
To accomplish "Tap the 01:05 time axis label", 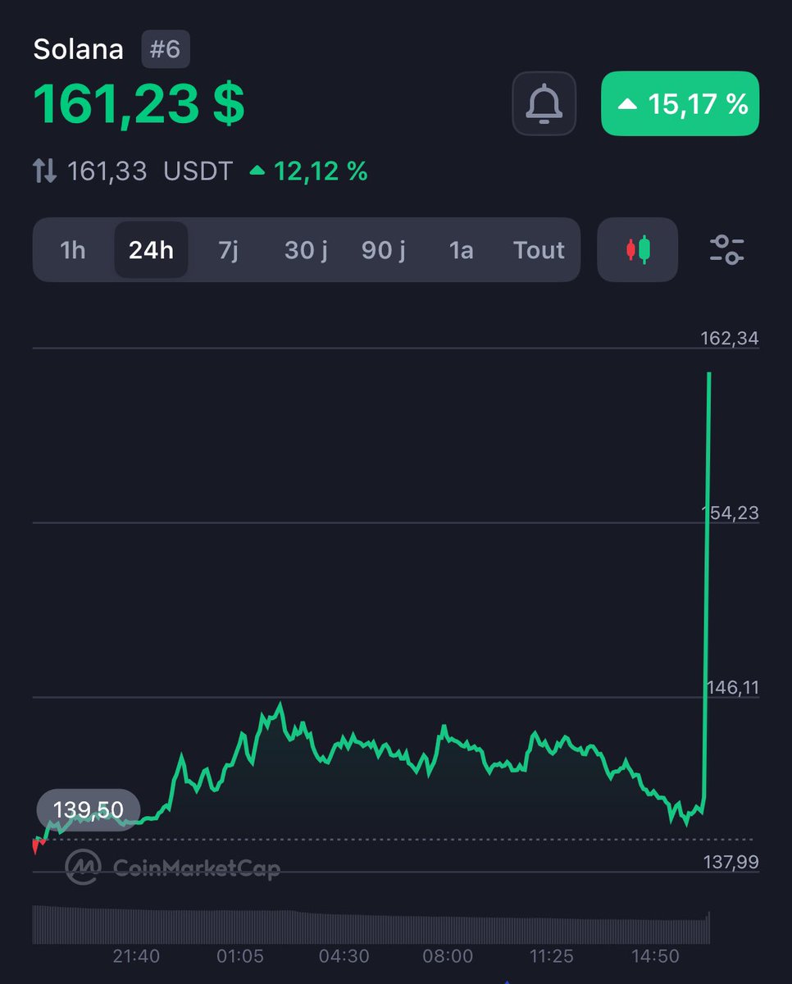I will (240, 956).
